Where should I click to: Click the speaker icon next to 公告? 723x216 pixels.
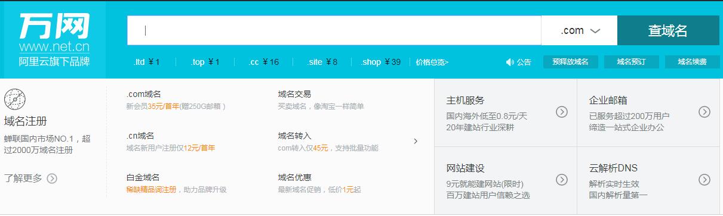(509, 62)
